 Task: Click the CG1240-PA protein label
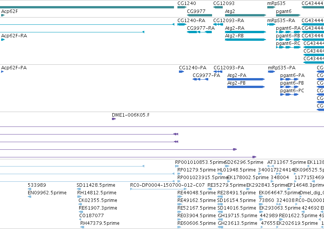pos(193,68)
